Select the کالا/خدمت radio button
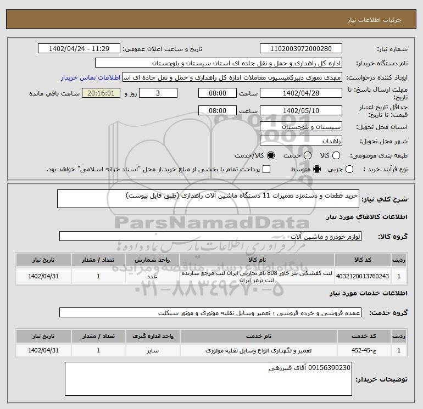 (x=271, y=155)
